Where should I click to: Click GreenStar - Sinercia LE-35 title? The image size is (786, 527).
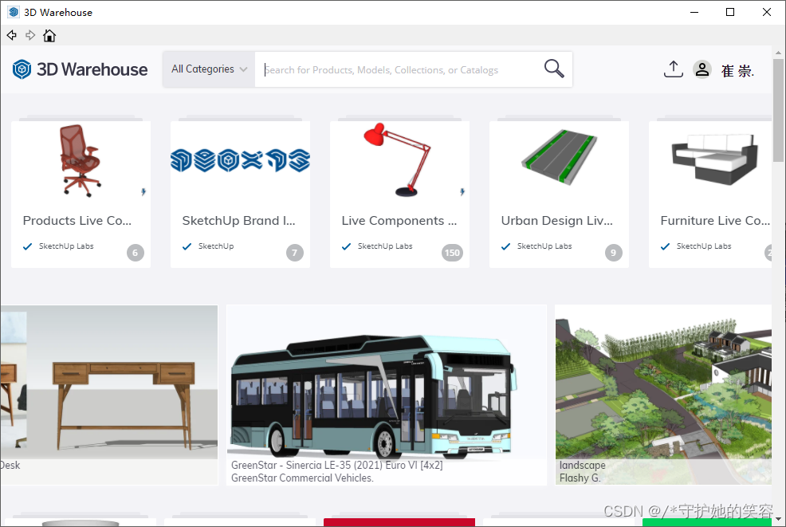(337, 466)
